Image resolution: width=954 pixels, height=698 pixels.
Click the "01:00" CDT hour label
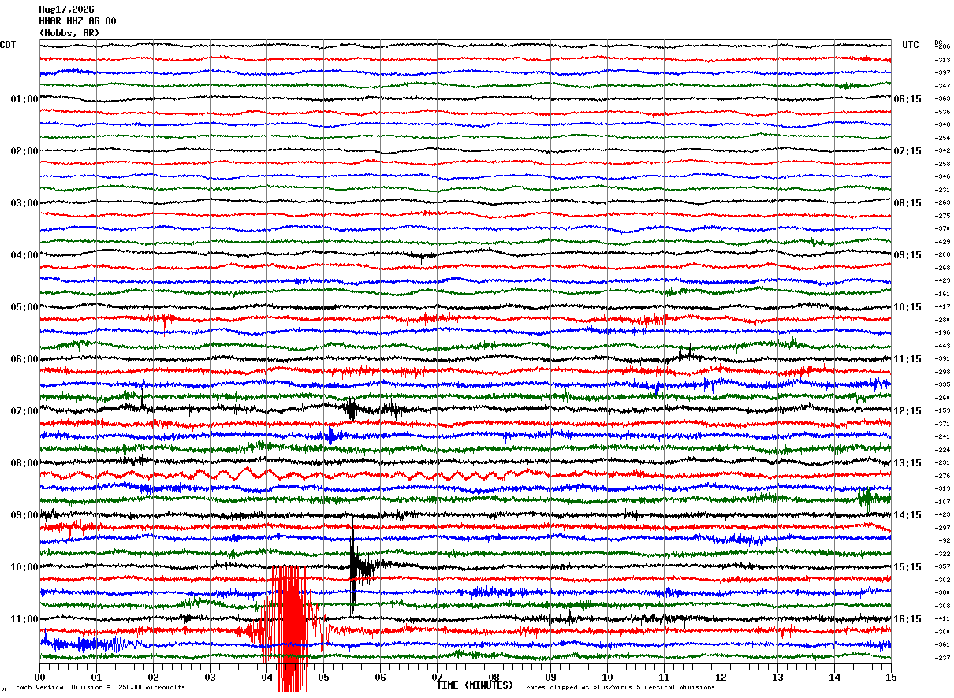[24, 99]
